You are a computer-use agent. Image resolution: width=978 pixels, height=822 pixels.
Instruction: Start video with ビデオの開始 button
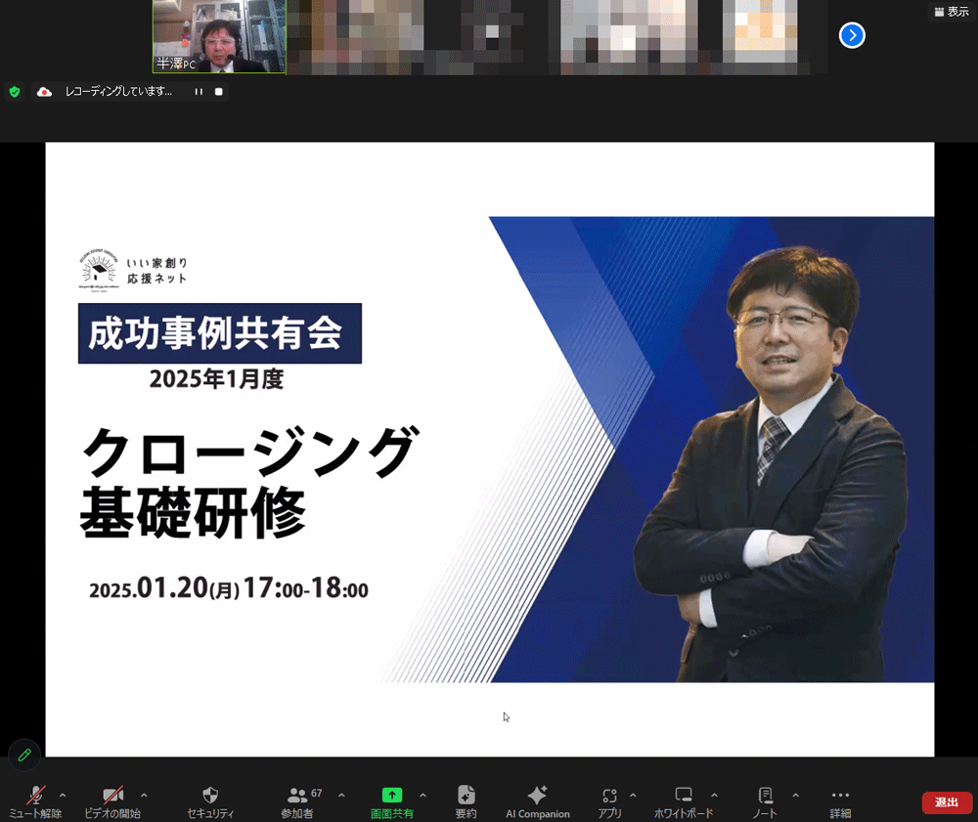pos(112,796)
